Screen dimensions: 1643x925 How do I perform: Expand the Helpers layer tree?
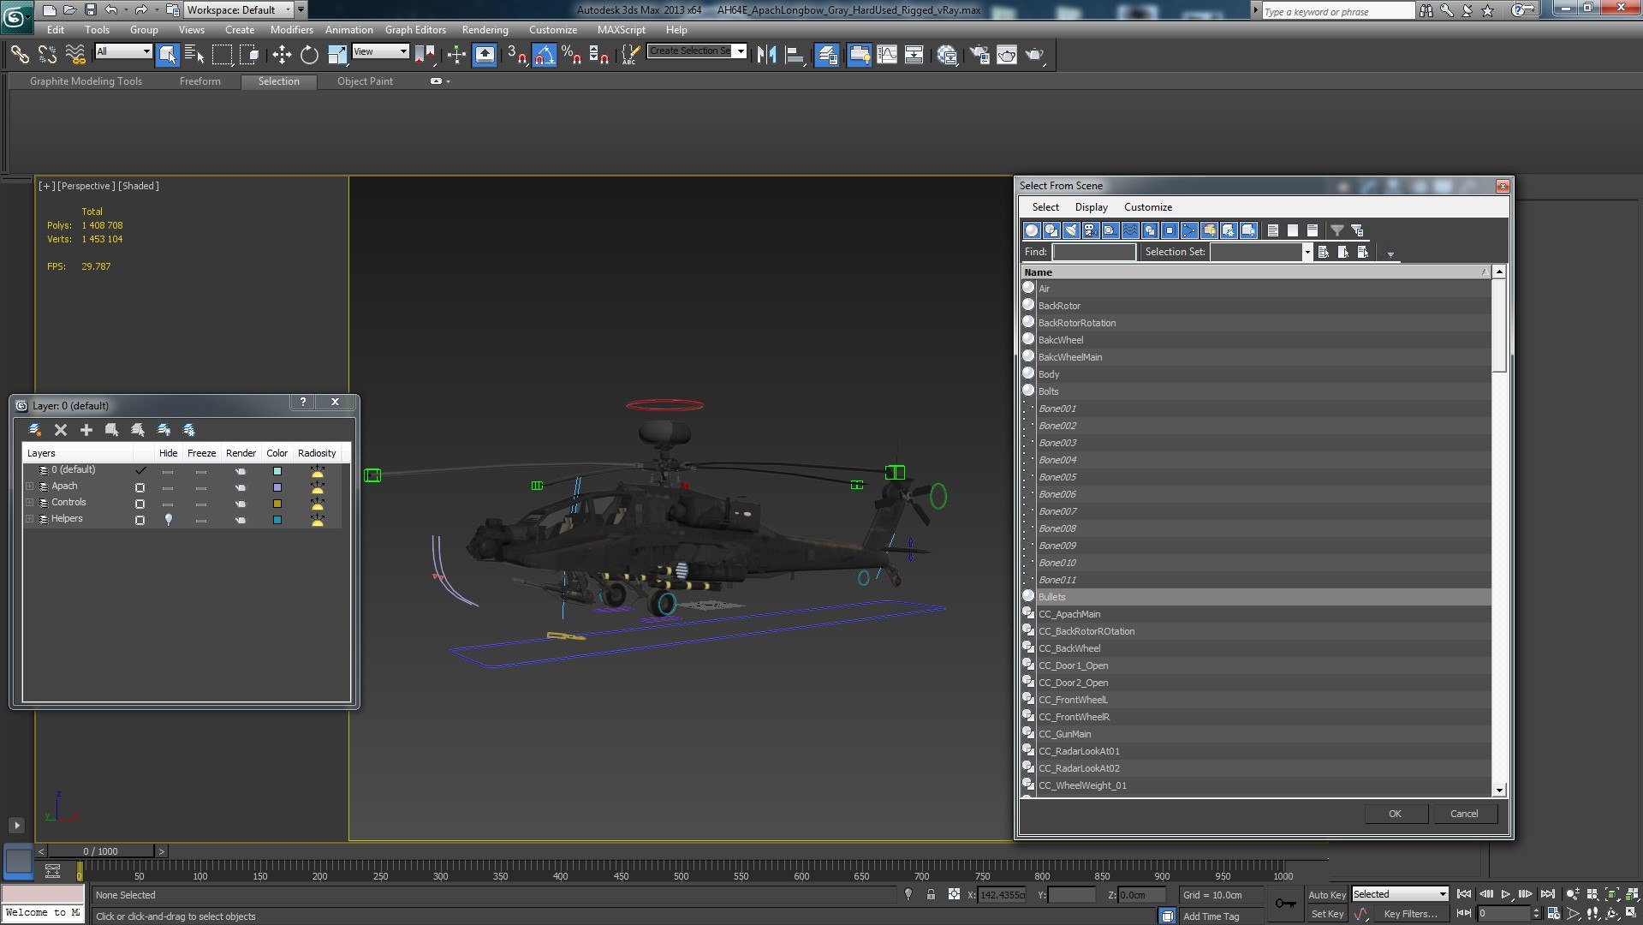pyautogui.click(x=29, y=519)
